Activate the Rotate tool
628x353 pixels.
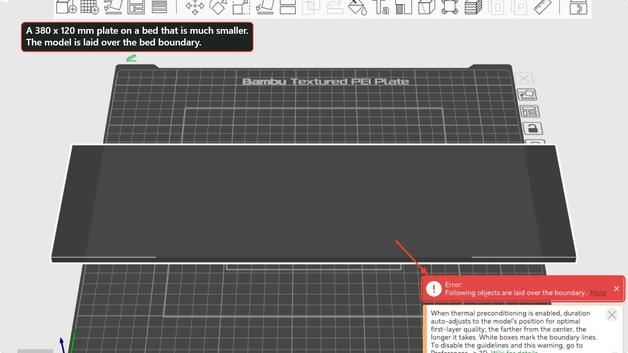pos(218,7)
